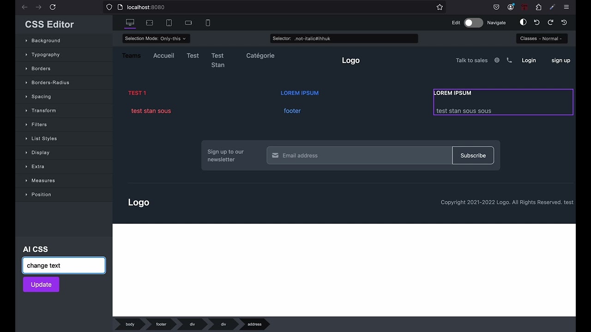This screenshot has height=332, width=591.
Task: Click the shield tracking protection icon
Action: pyautogui.click(x=109, y=7)
